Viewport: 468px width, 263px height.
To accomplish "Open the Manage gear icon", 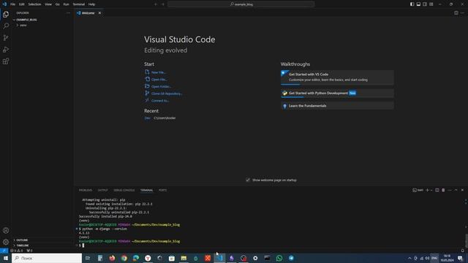I will tap(6, 242).
